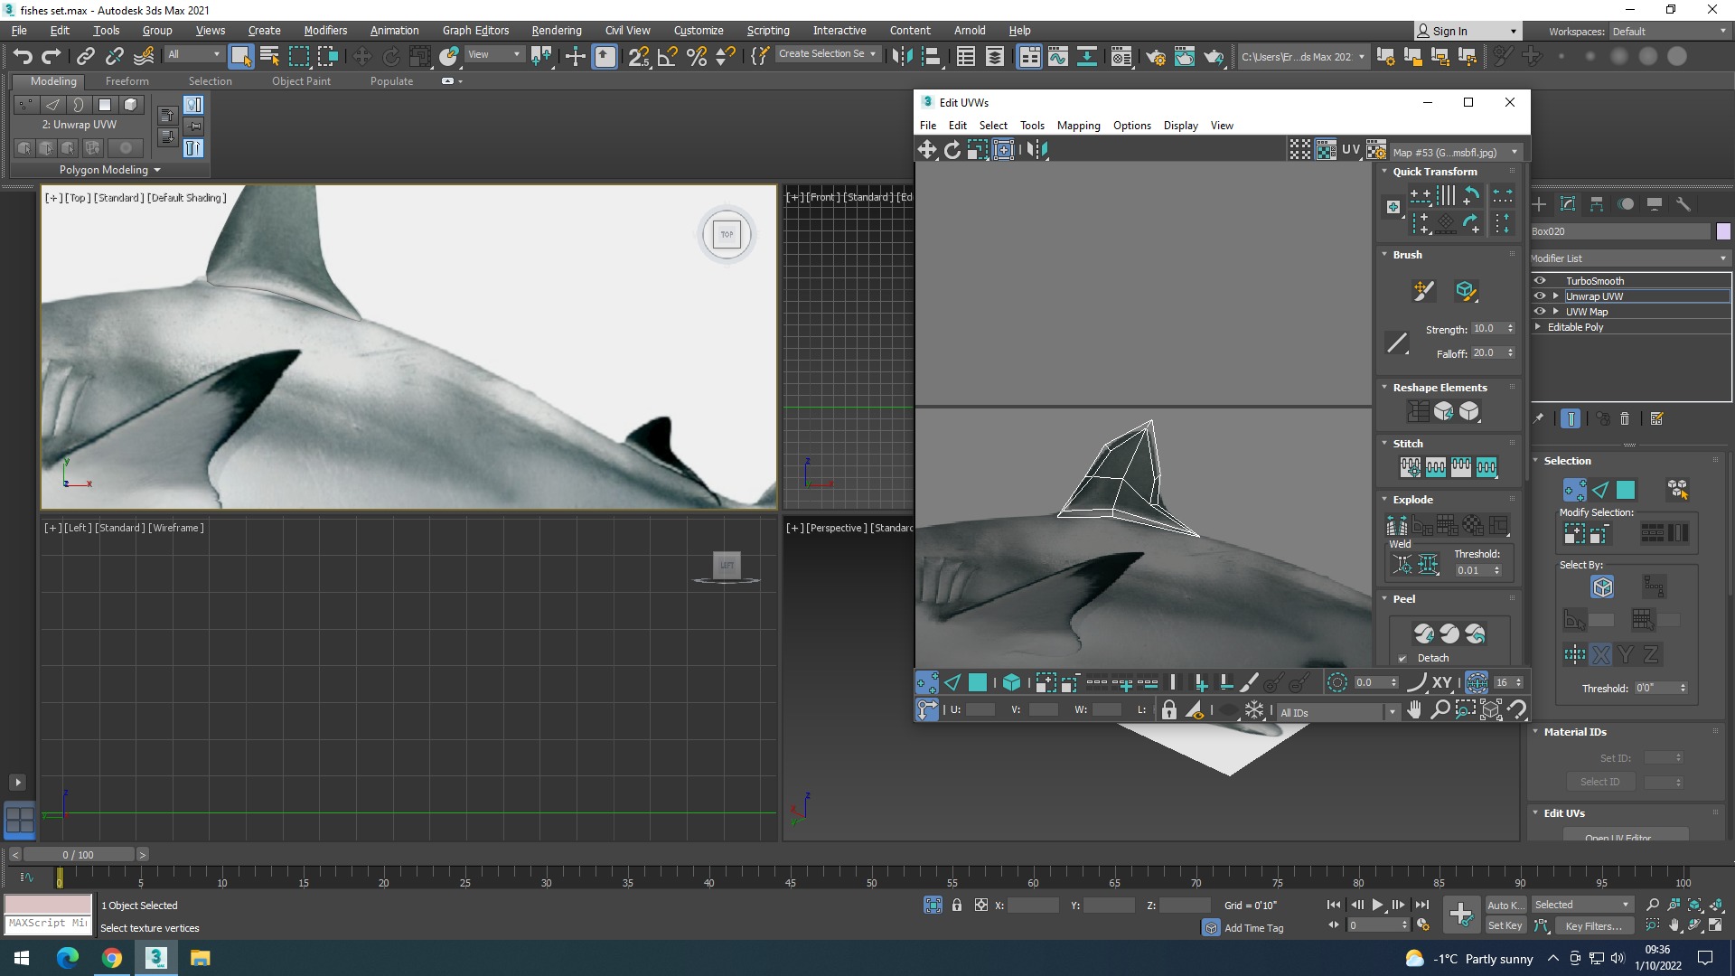Open the Map #53 texture dropdown

coord(1456,152)
